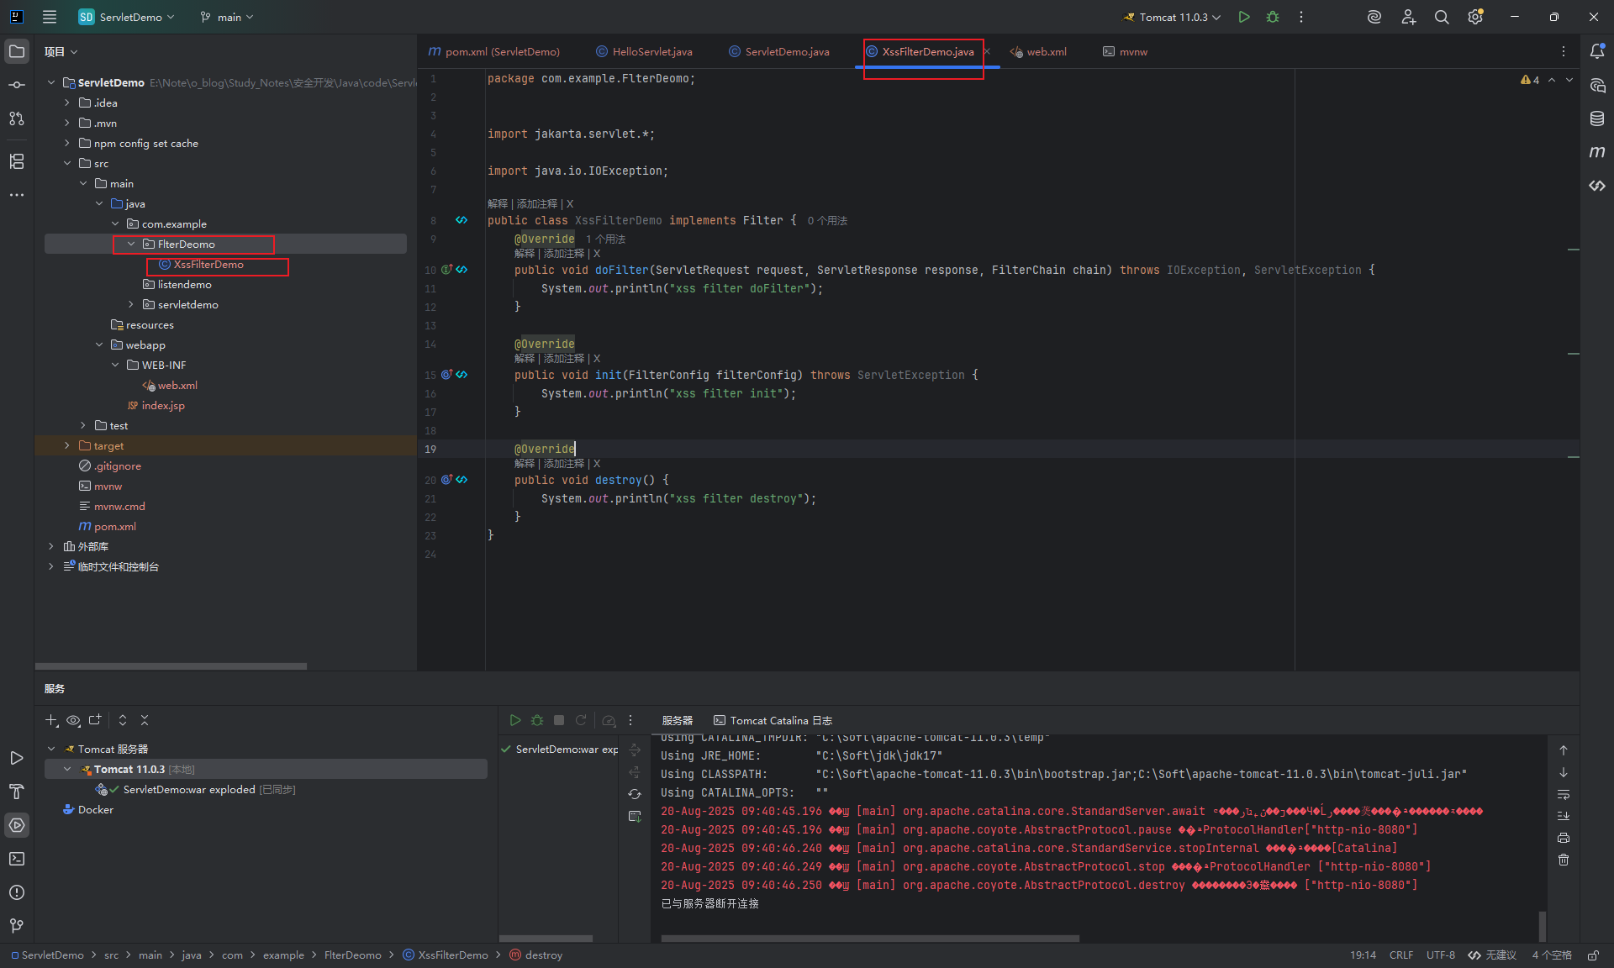Open main branch dropdown
This screenshot has height=968, width=1614.
(227, 17)
